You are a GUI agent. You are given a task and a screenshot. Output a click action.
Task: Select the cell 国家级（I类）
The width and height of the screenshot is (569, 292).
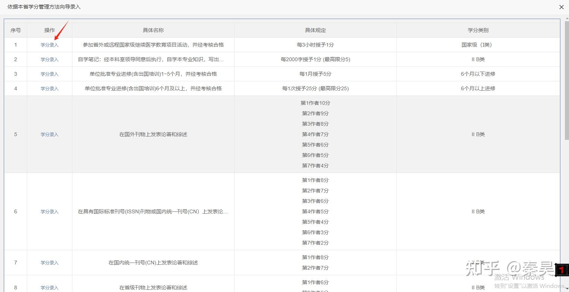tap(478, 45)
